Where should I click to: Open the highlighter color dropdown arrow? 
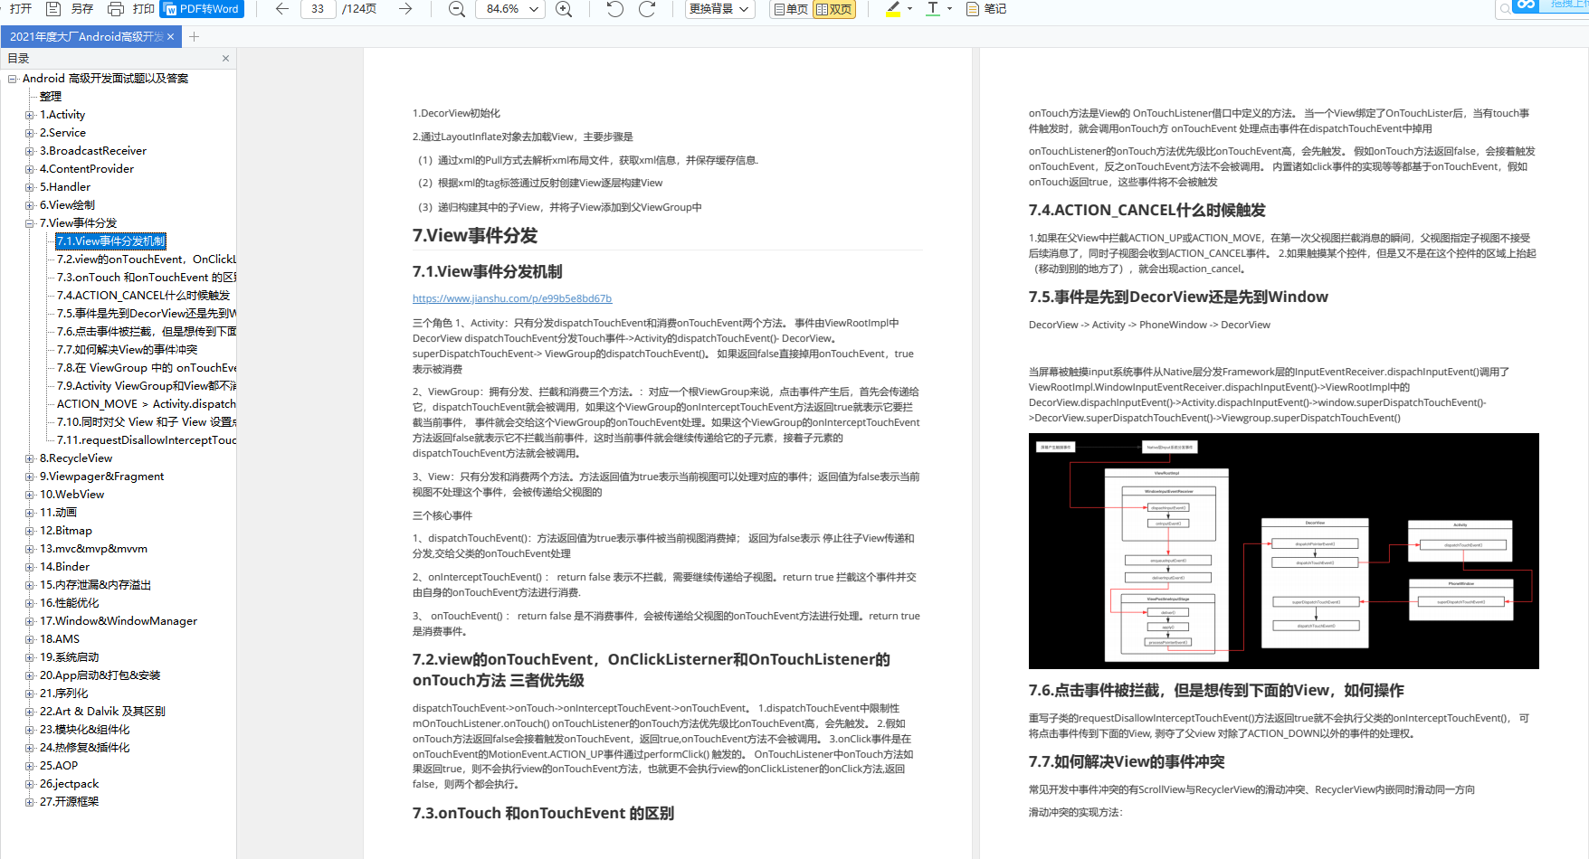(x=909, y=9)
